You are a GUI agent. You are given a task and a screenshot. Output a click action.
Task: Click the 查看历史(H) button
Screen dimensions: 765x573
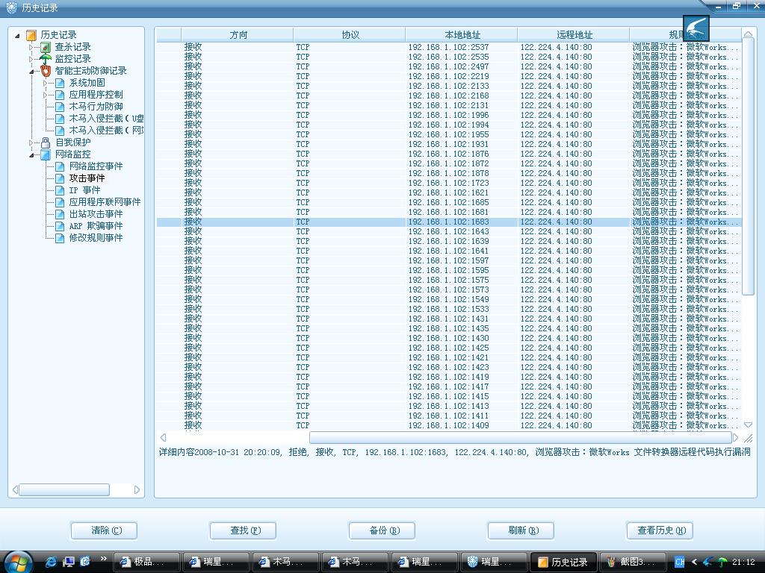(x=660, y=530)
